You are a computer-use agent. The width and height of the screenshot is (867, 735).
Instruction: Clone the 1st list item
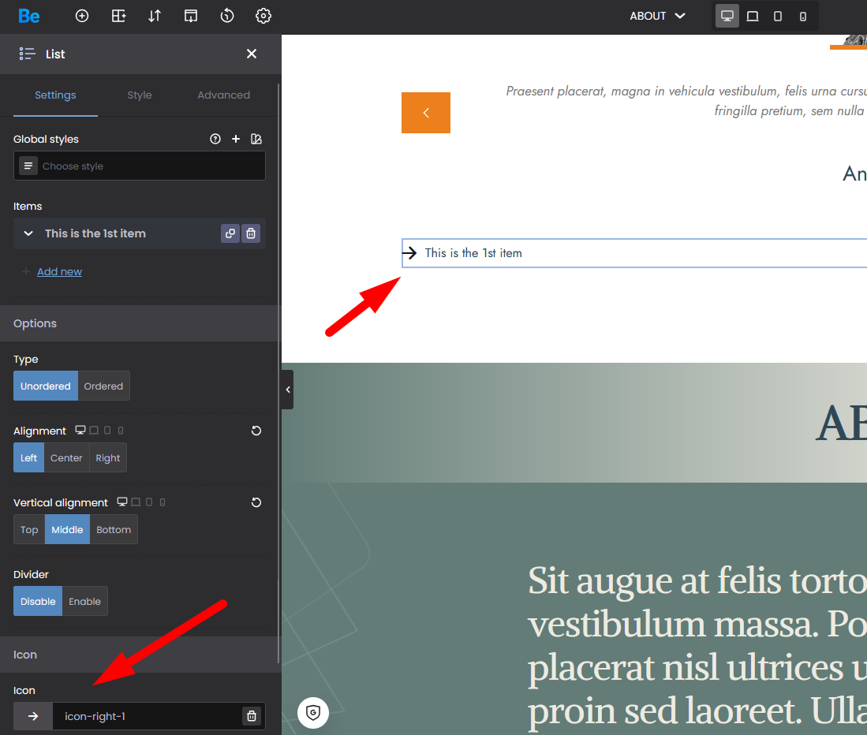pyautogui.click(x=230, y=233)
